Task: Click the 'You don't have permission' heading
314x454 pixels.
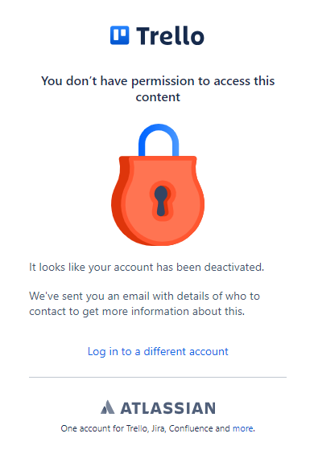Action: click(x=158, y=88)
